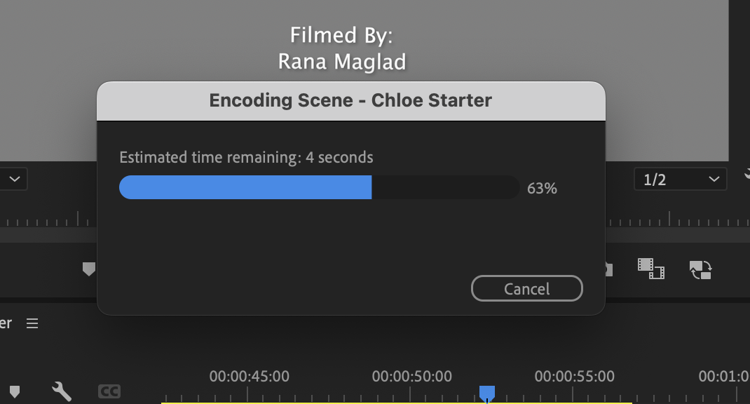Expand the zoom level dropdown at left
Screen dimensions: 750x404
tap(13, 179)
